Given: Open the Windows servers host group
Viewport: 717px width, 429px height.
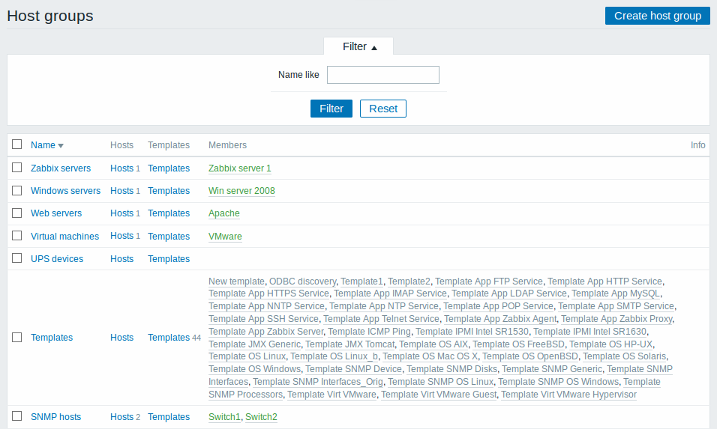Looking at the screenshot, I should click(x=65, y=191).
